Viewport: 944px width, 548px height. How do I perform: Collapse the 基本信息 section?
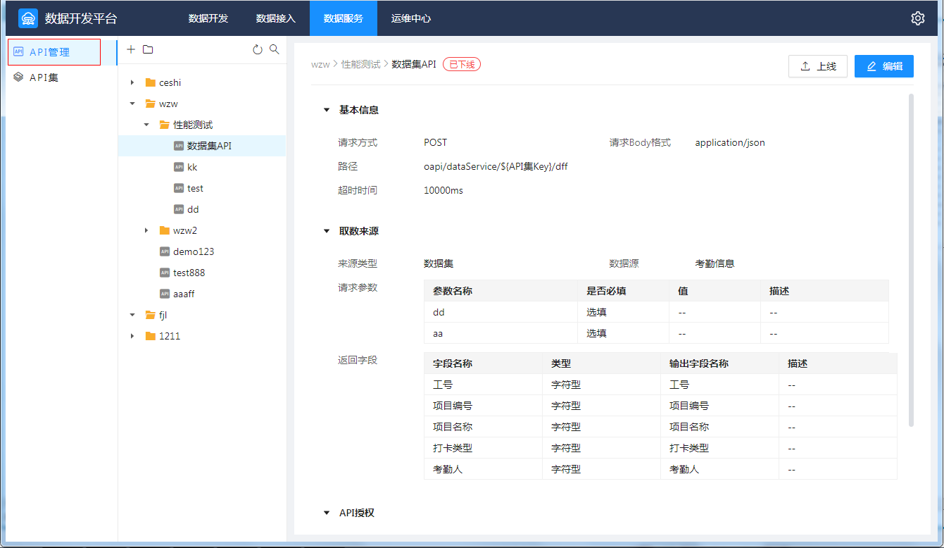click(327, 110)
